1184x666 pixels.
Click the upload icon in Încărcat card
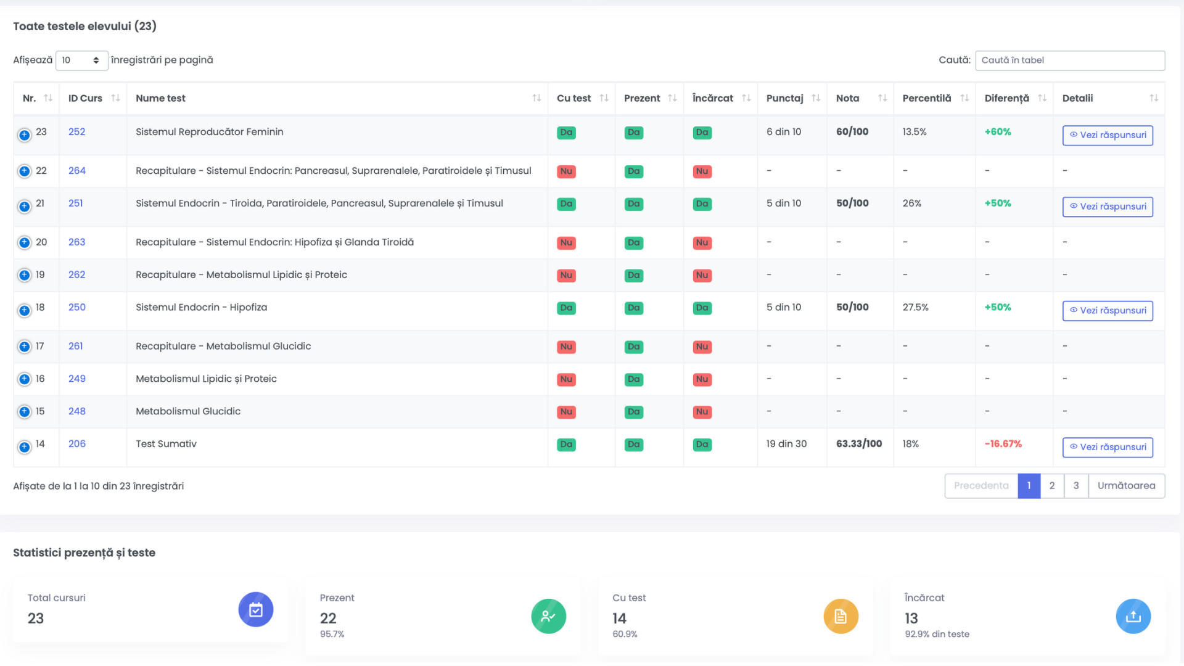[1133, 615]
